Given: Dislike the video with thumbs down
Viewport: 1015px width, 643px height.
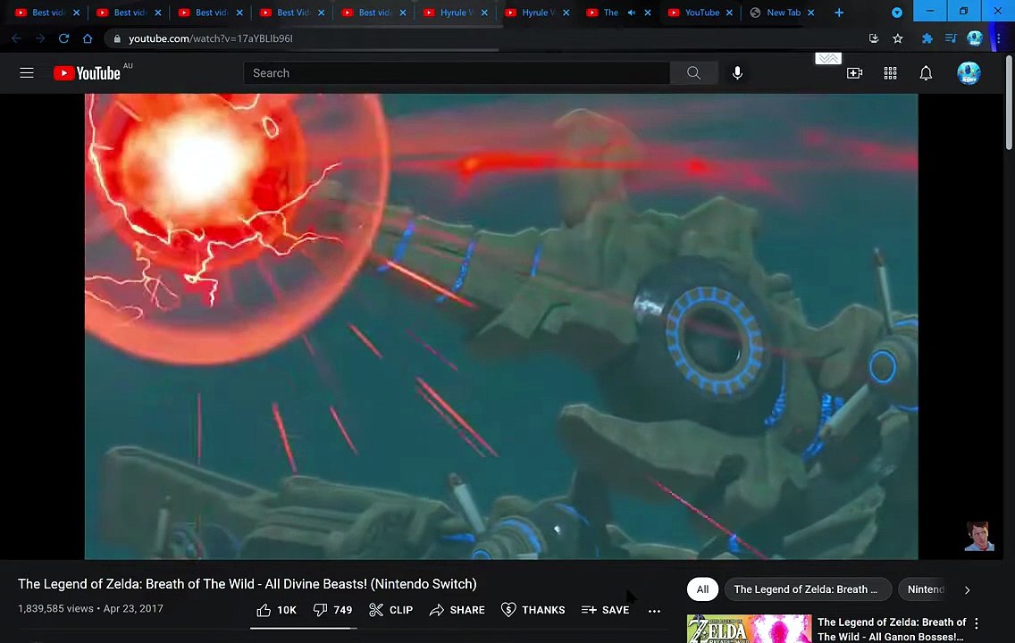Looking at the screenshot, I should pos(332,610).
